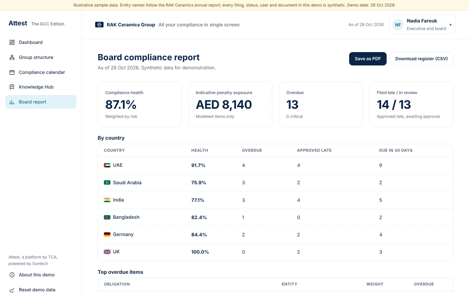Image resolution: width=469 pixels, height=293 pixels.
Task: Click the Bangladesh health value 82.4%
Action: 199,217
